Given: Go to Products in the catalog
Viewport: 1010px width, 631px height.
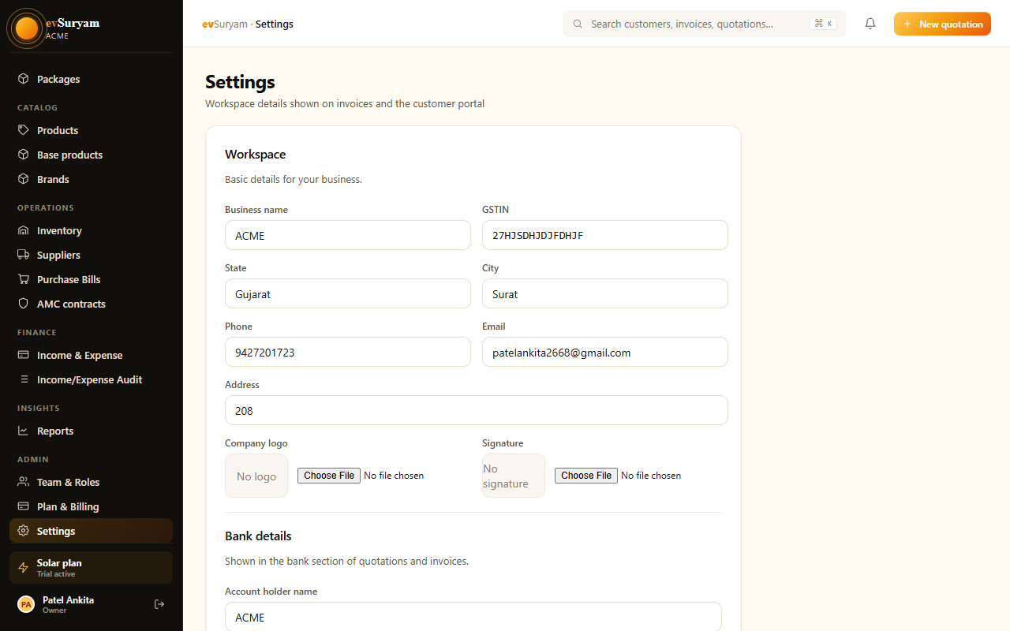Looking at the screenshot, I should [x=91, y=130].
